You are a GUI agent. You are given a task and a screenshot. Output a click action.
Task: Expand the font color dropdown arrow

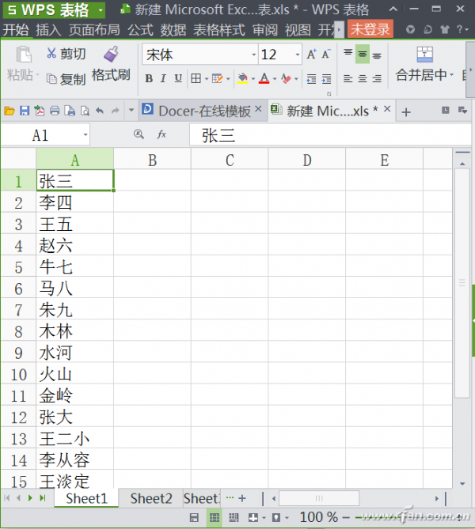275,79
